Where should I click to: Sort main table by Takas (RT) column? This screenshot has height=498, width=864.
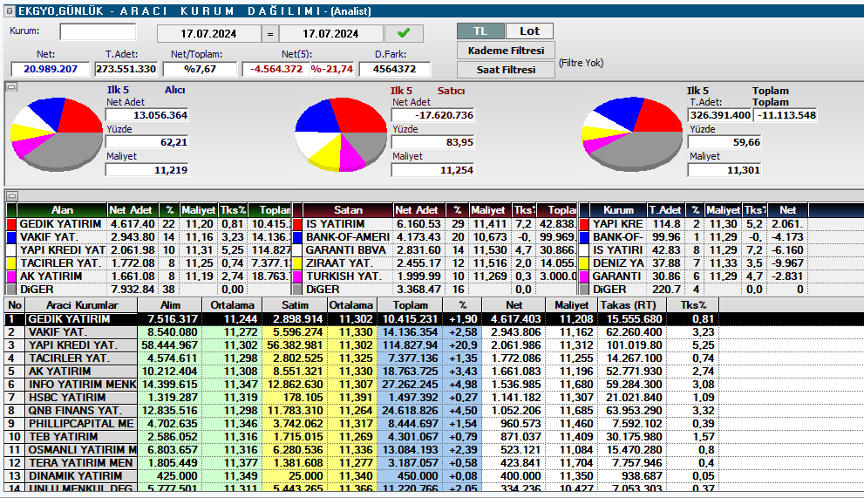[x=632, y=305]
